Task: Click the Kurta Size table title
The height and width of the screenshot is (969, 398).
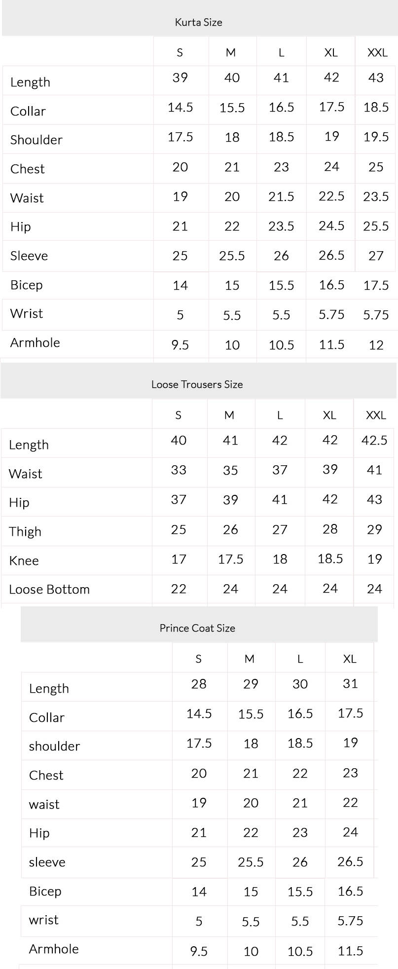Action: [198, 22]
